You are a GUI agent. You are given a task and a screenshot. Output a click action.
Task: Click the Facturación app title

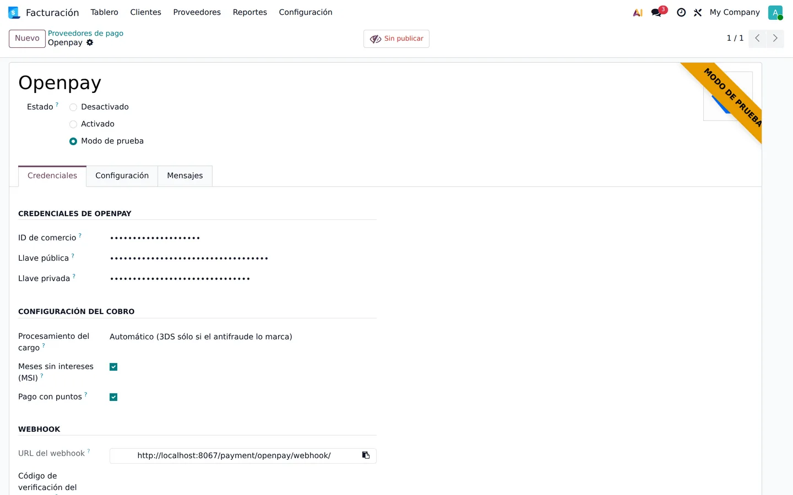(x=52, y=12)
